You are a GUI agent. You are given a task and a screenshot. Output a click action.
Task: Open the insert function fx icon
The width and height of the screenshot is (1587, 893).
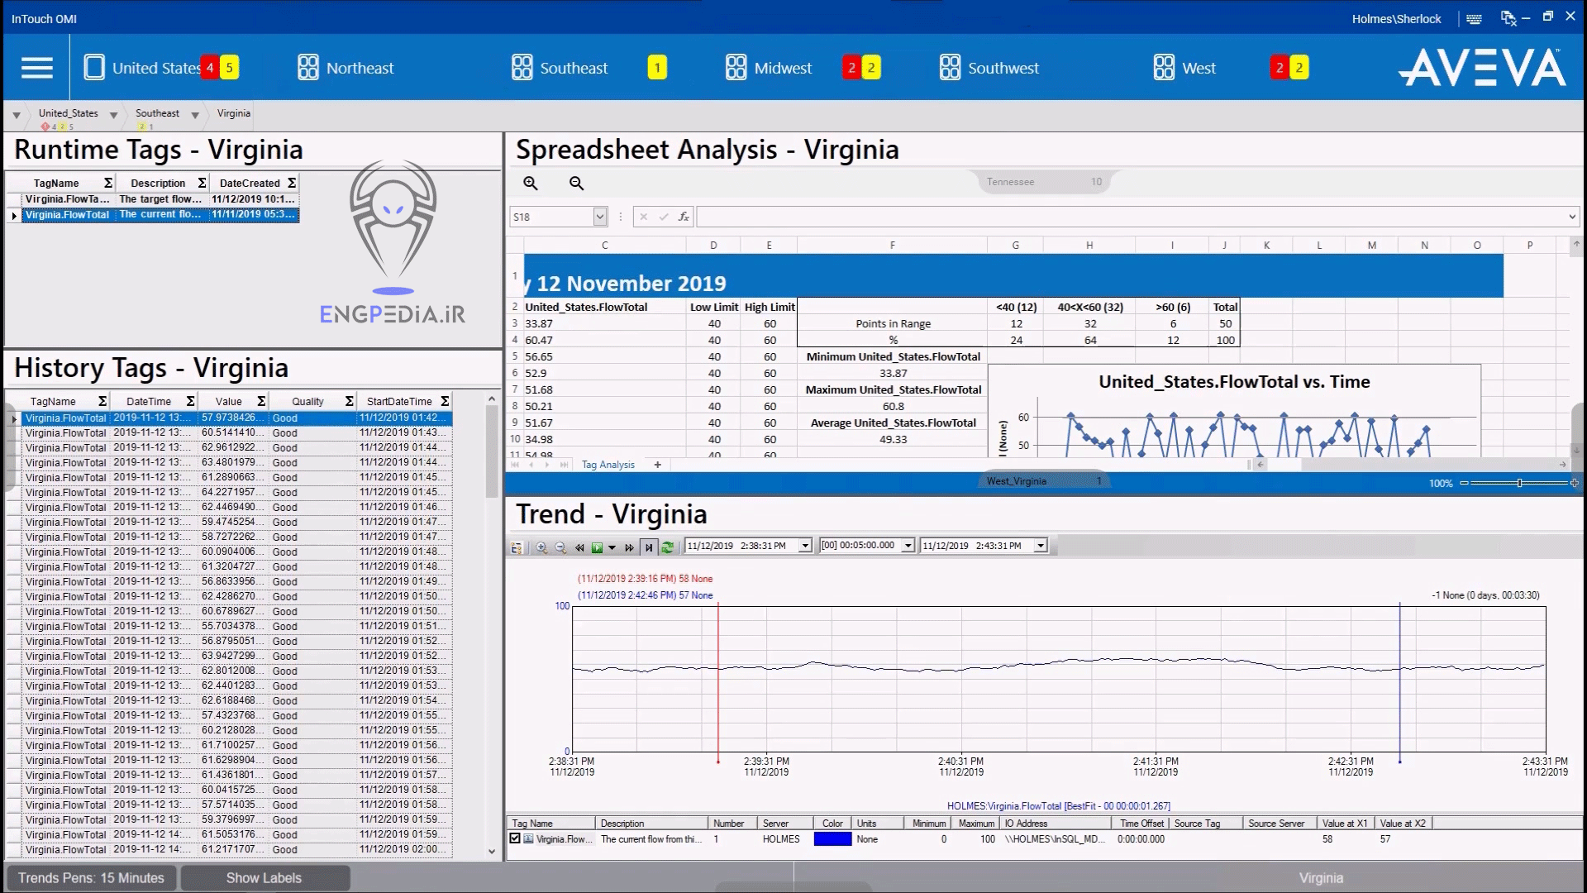(684, 217)
